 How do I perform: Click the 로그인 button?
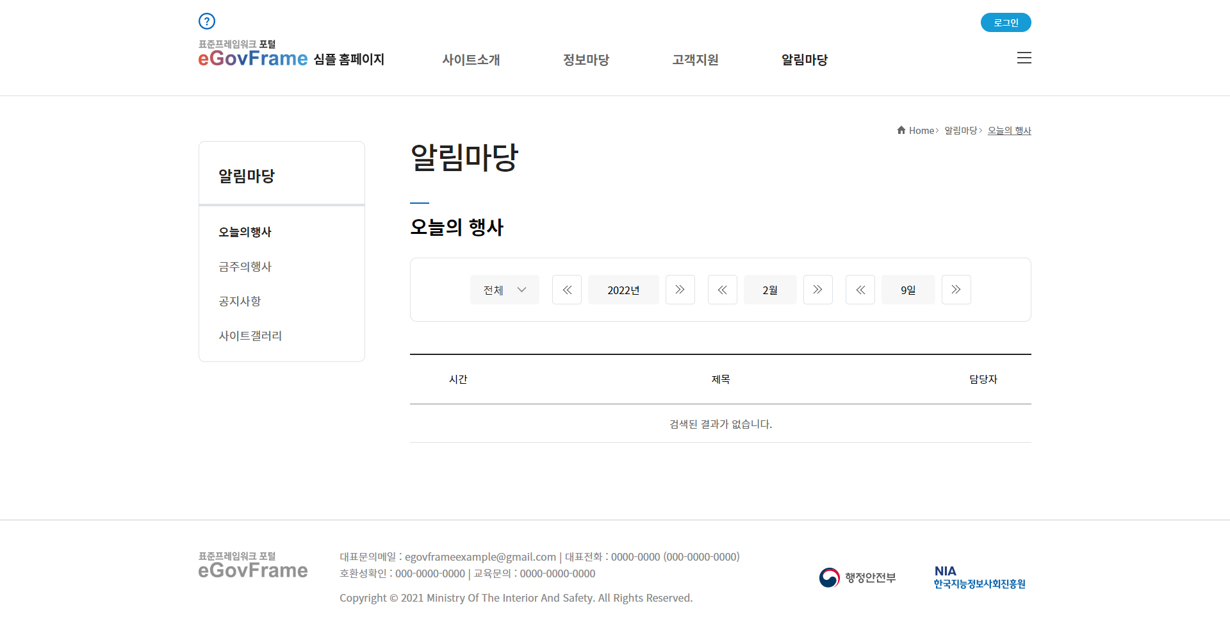(x=1005, y=22)
